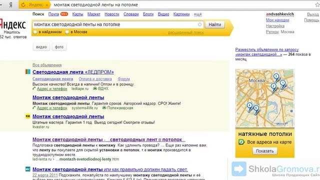Click map pin number 4

coord(249,106)
